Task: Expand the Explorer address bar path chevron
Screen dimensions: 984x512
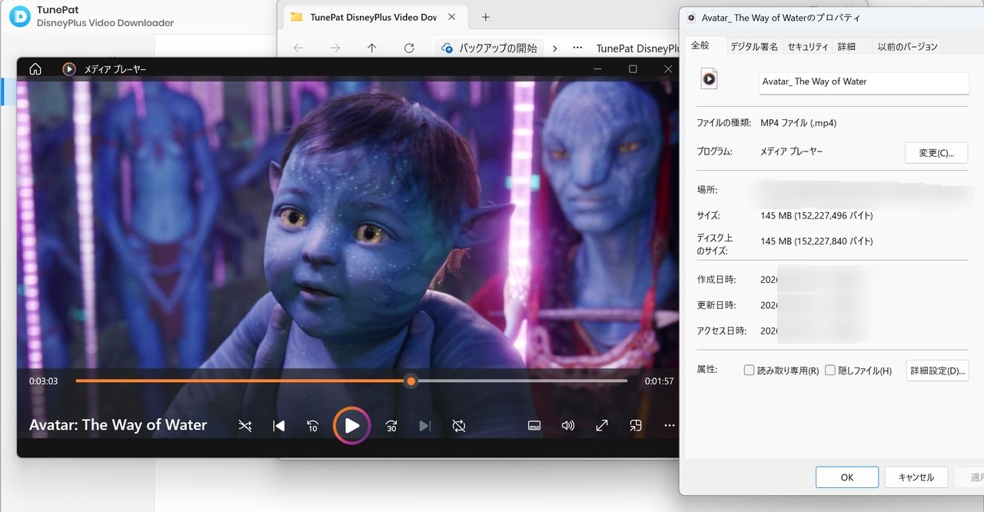Action: [x=555, y=48]
